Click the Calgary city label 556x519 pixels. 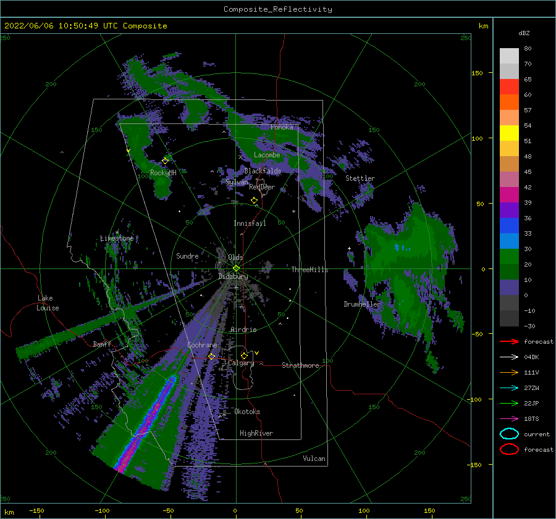pos(241,363)
